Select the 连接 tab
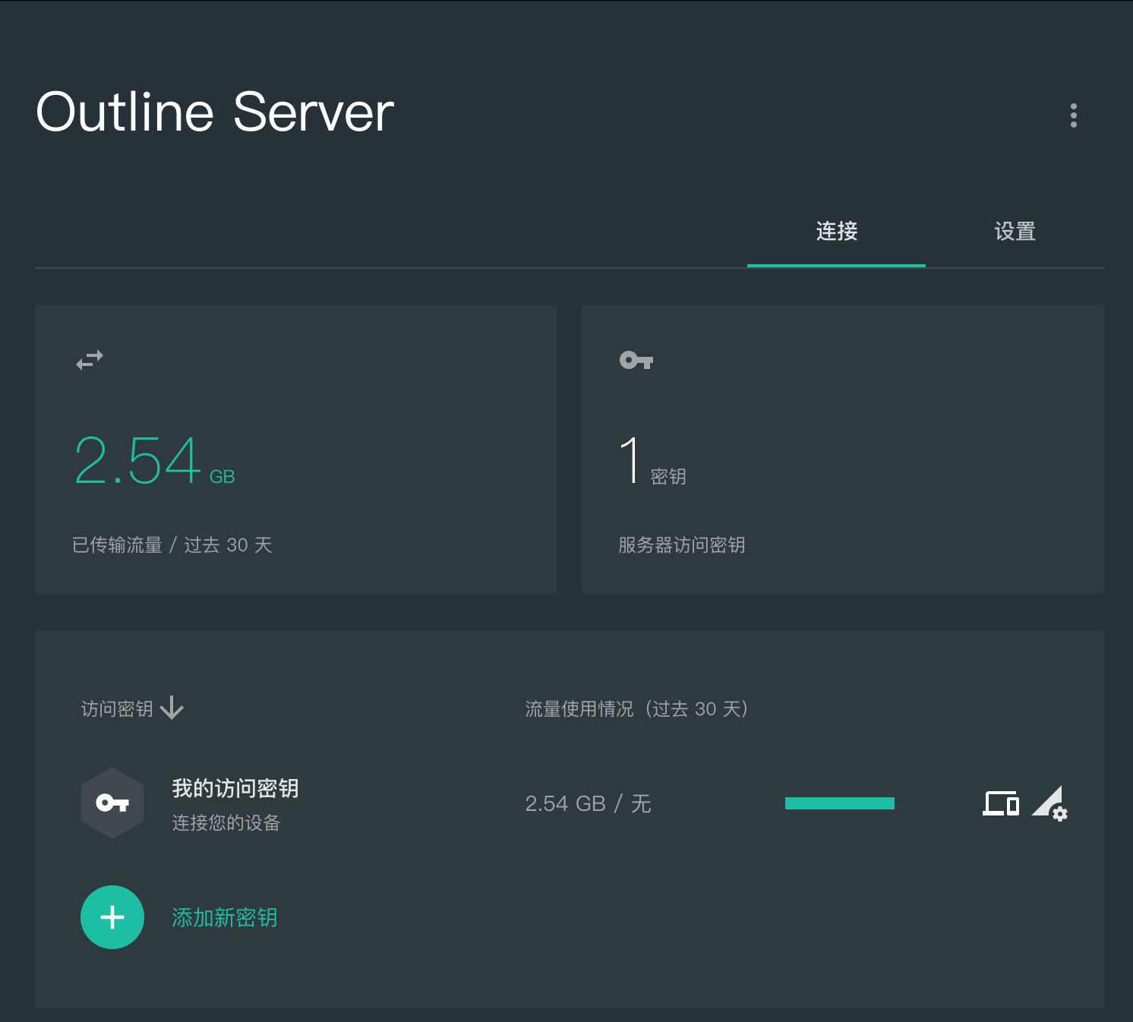Screen dimensions: 1133x1022 835,232
